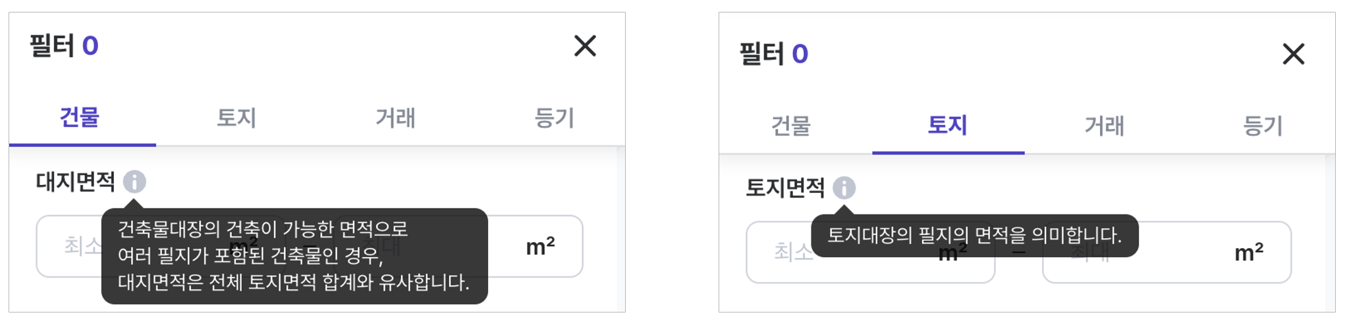Click info icon next to 토지면적

pyautogui.click(x=844, y=188)
